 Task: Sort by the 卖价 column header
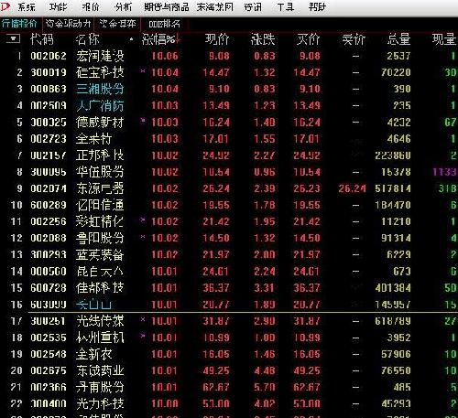point(354,39)
